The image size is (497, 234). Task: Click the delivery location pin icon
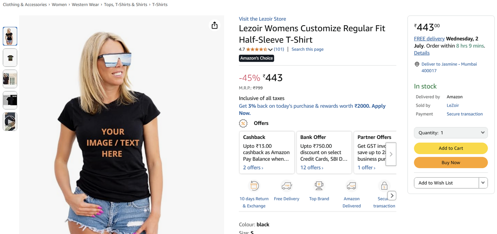[x=417, y=64]
